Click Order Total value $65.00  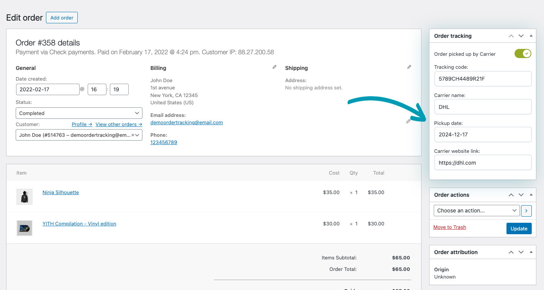point(401,269)
